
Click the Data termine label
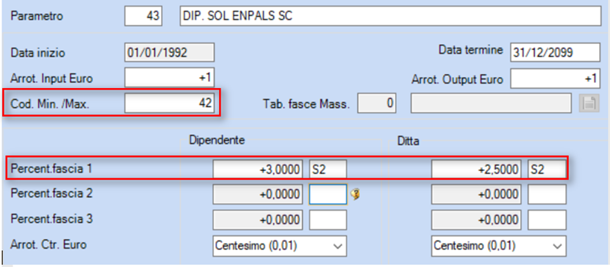click(470, 50)
